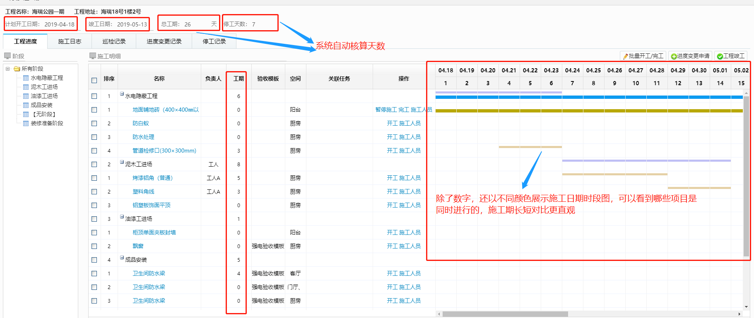Collapse the 所有阶段 tree root node
The width and height of the screenshot is (754, 318).
[8, 69]
